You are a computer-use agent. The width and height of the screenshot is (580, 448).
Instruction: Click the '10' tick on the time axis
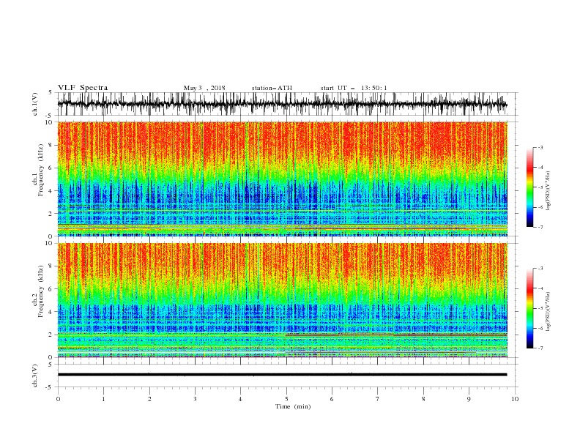click(x=515, y=399)
